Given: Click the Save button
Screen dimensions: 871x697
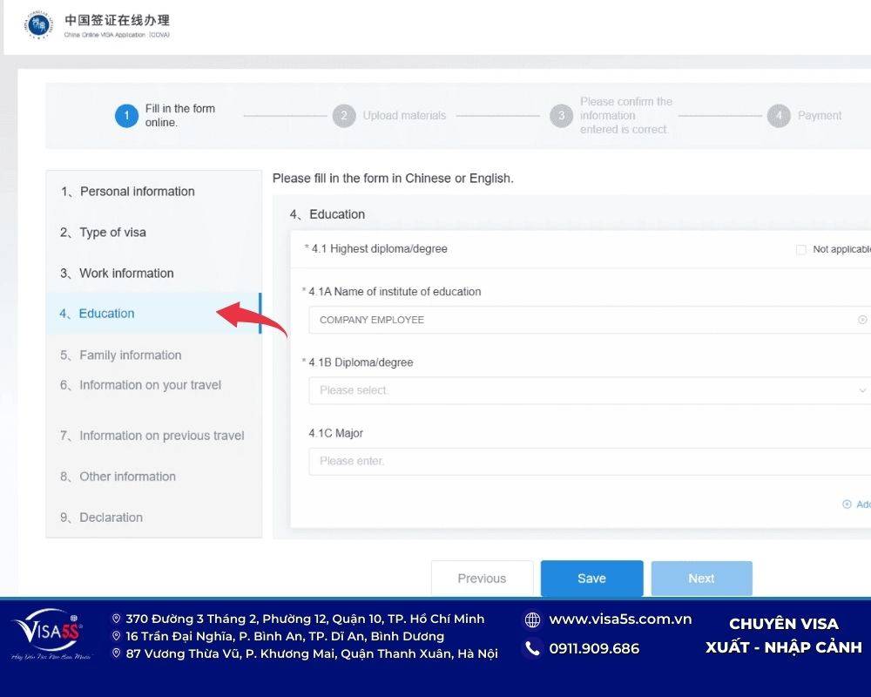Looking at the screenshot, I should point(591,578).
